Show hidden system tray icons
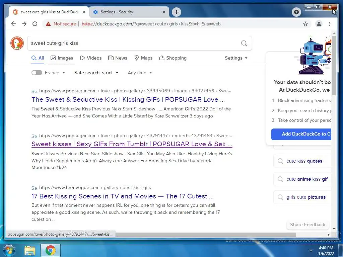The image size is (343, 257). (311, 250)
